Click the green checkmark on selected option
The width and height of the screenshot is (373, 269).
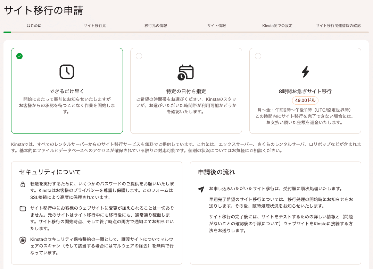pyautogui.click(x=19, y=56)
